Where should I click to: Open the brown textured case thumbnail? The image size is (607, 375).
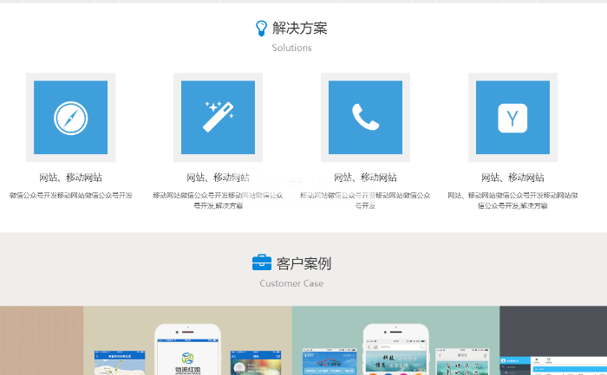pos(42,340)
